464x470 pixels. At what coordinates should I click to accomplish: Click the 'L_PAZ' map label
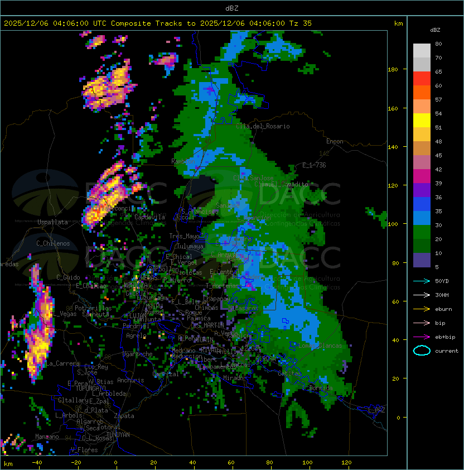[x=376, y=410]
